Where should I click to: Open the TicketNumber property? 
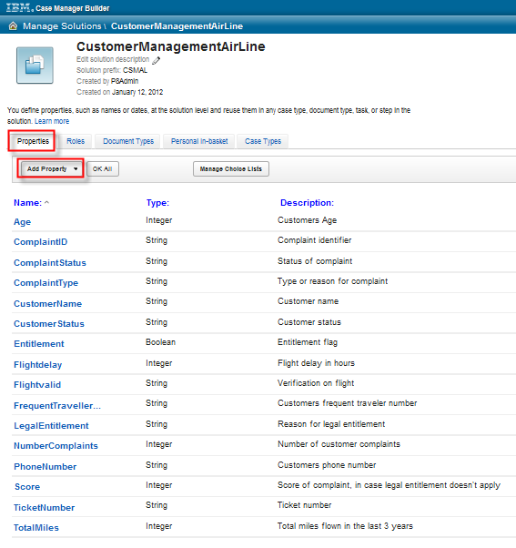44,508
